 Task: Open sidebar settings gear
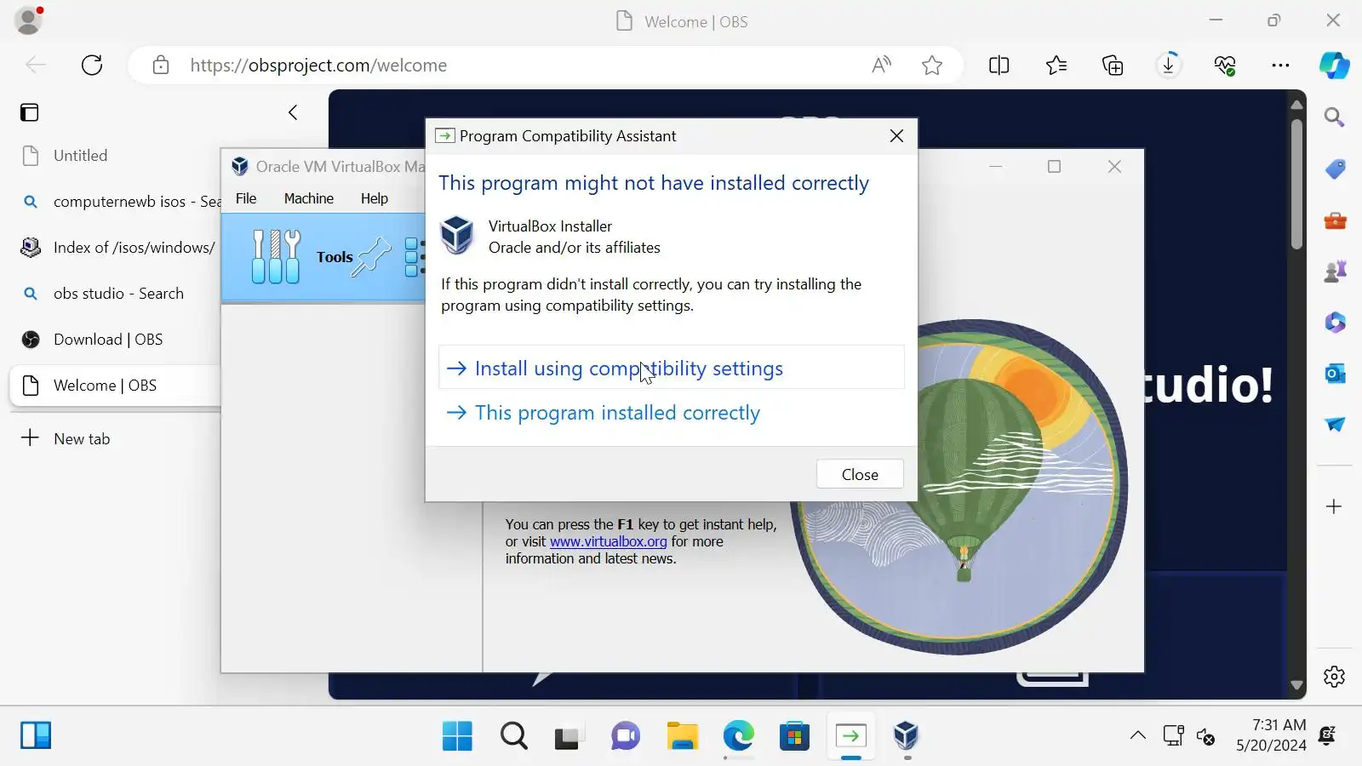1335,677
